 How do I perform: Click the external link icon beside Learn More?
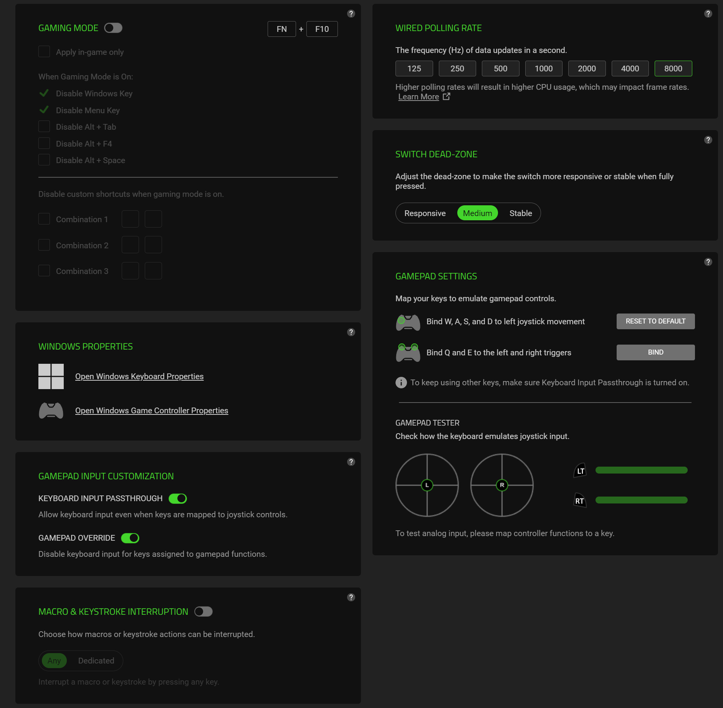coord(446,97)
